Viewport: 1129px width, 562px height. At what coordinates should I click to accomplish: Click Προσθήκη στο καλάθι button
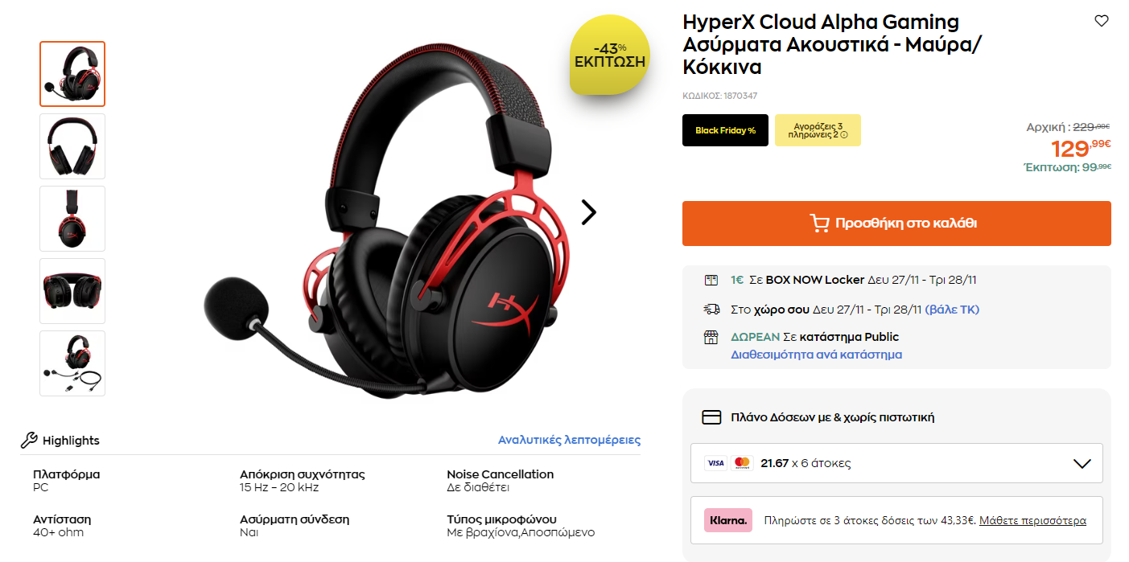coord(896,224)
